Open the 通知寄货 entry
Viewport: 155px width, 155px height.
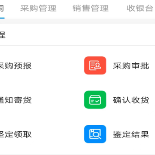click(15, 100)
